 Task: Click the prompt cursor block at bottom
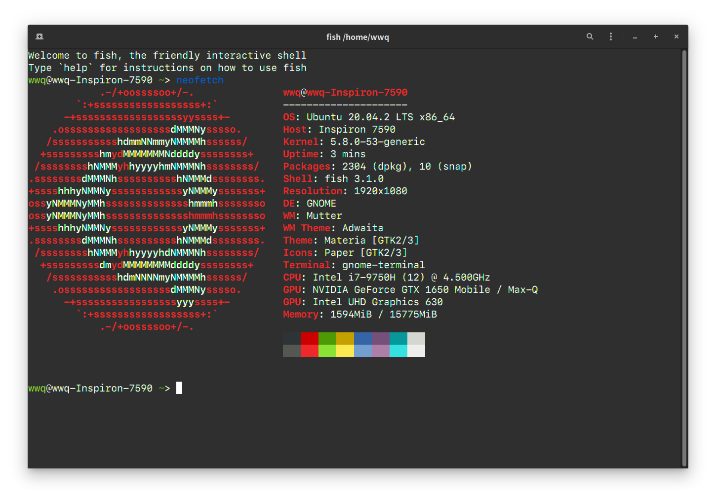[179, 388]
